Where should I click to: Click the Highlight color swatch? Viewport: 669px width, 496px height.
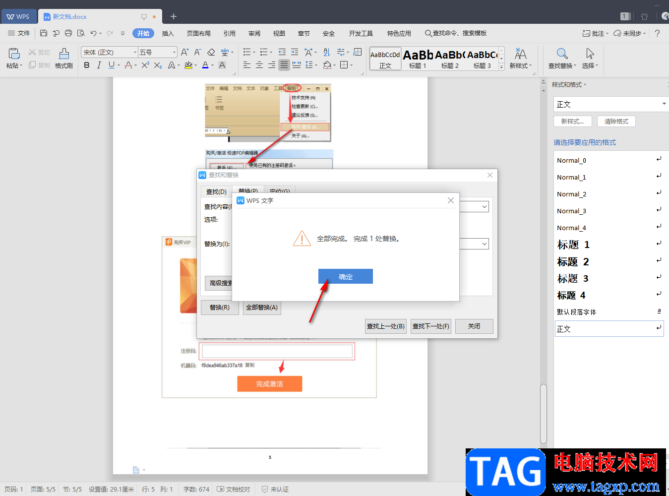click(188, 65)
